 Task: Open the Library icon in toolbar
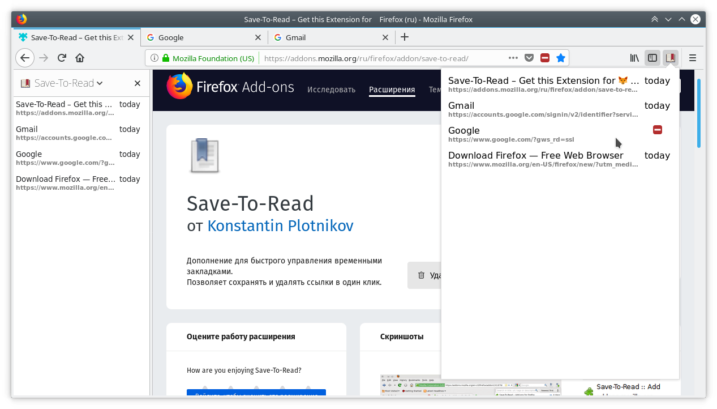click(x=635, y=58)
